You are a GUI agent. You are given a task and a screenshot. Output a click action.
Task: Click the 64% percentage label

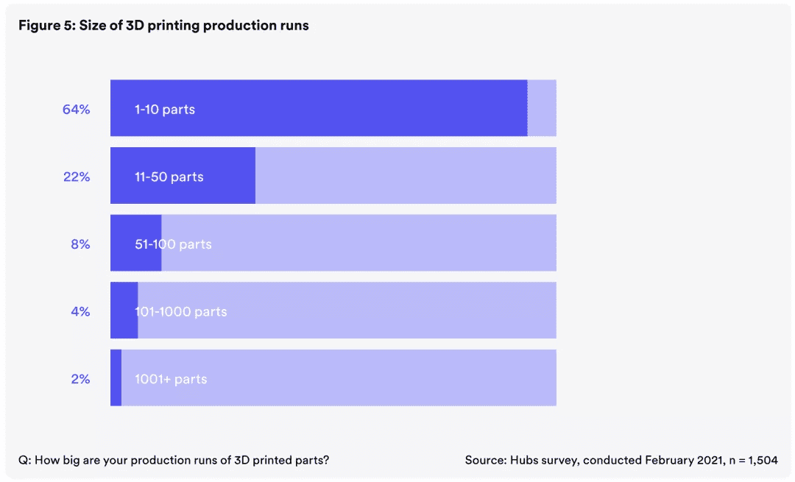tap(76, 110)
